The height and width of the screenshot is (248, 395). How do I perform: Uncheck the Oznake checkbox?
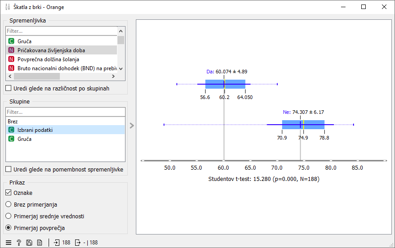9,193
